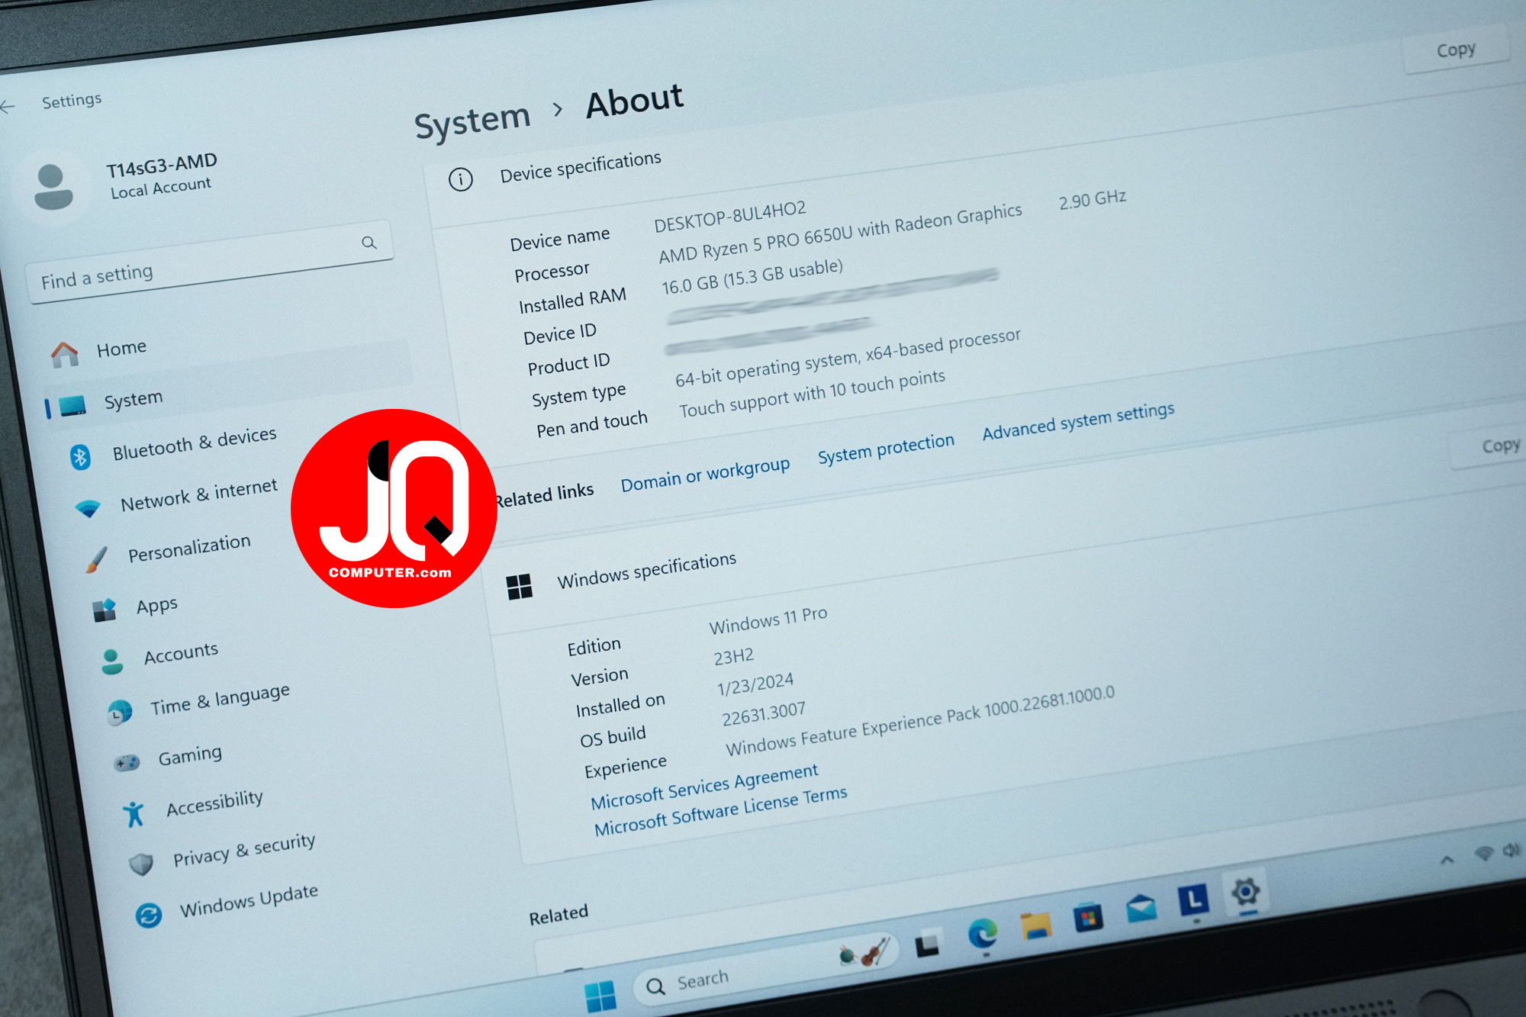
Task: Click System in the breadcrumb header
Action: (472, 121)
